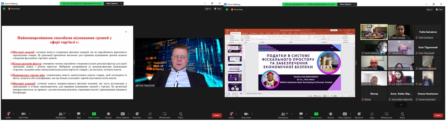The height and width of the screenshot is (121, 446).
Task: Open Apps in the right Zoom window
Action: coord(372,115)
